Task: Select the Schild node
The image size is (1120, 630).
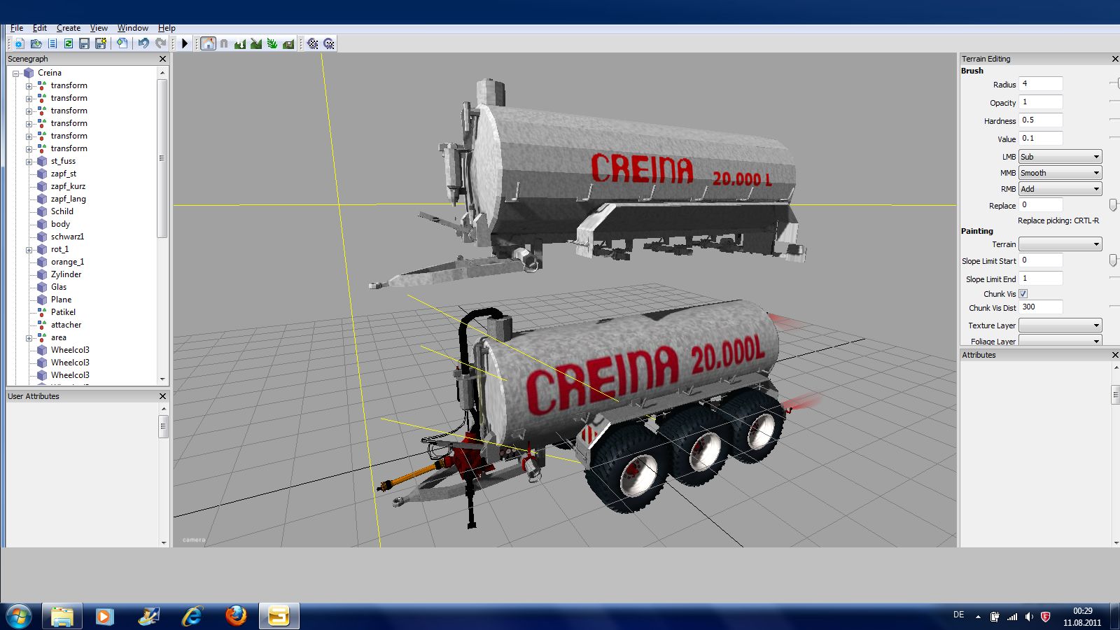Action: pos(62,211)
